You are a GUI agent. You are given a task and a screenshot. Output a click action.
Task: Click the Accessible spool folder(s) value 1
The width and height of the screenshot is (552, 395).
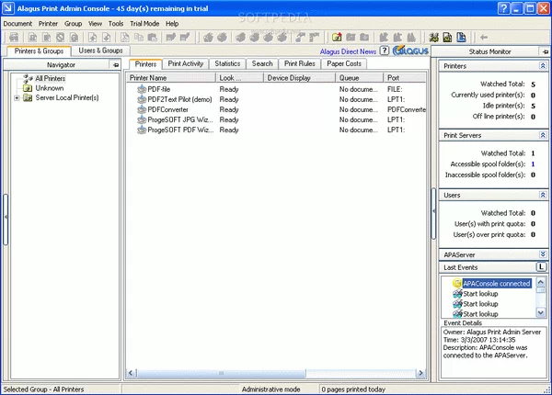pos(533,164)
